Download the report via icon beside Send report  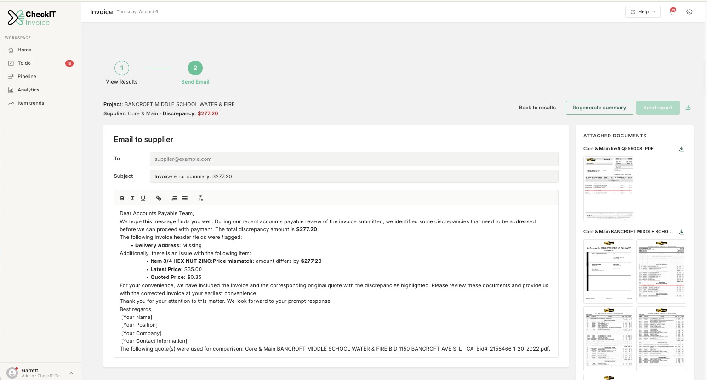click(688, 108)
